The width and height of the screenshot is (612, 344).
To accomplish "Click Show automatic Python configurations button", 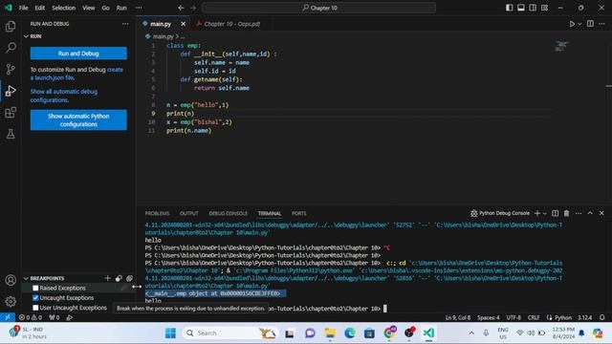I will click(x=78, y=120).
